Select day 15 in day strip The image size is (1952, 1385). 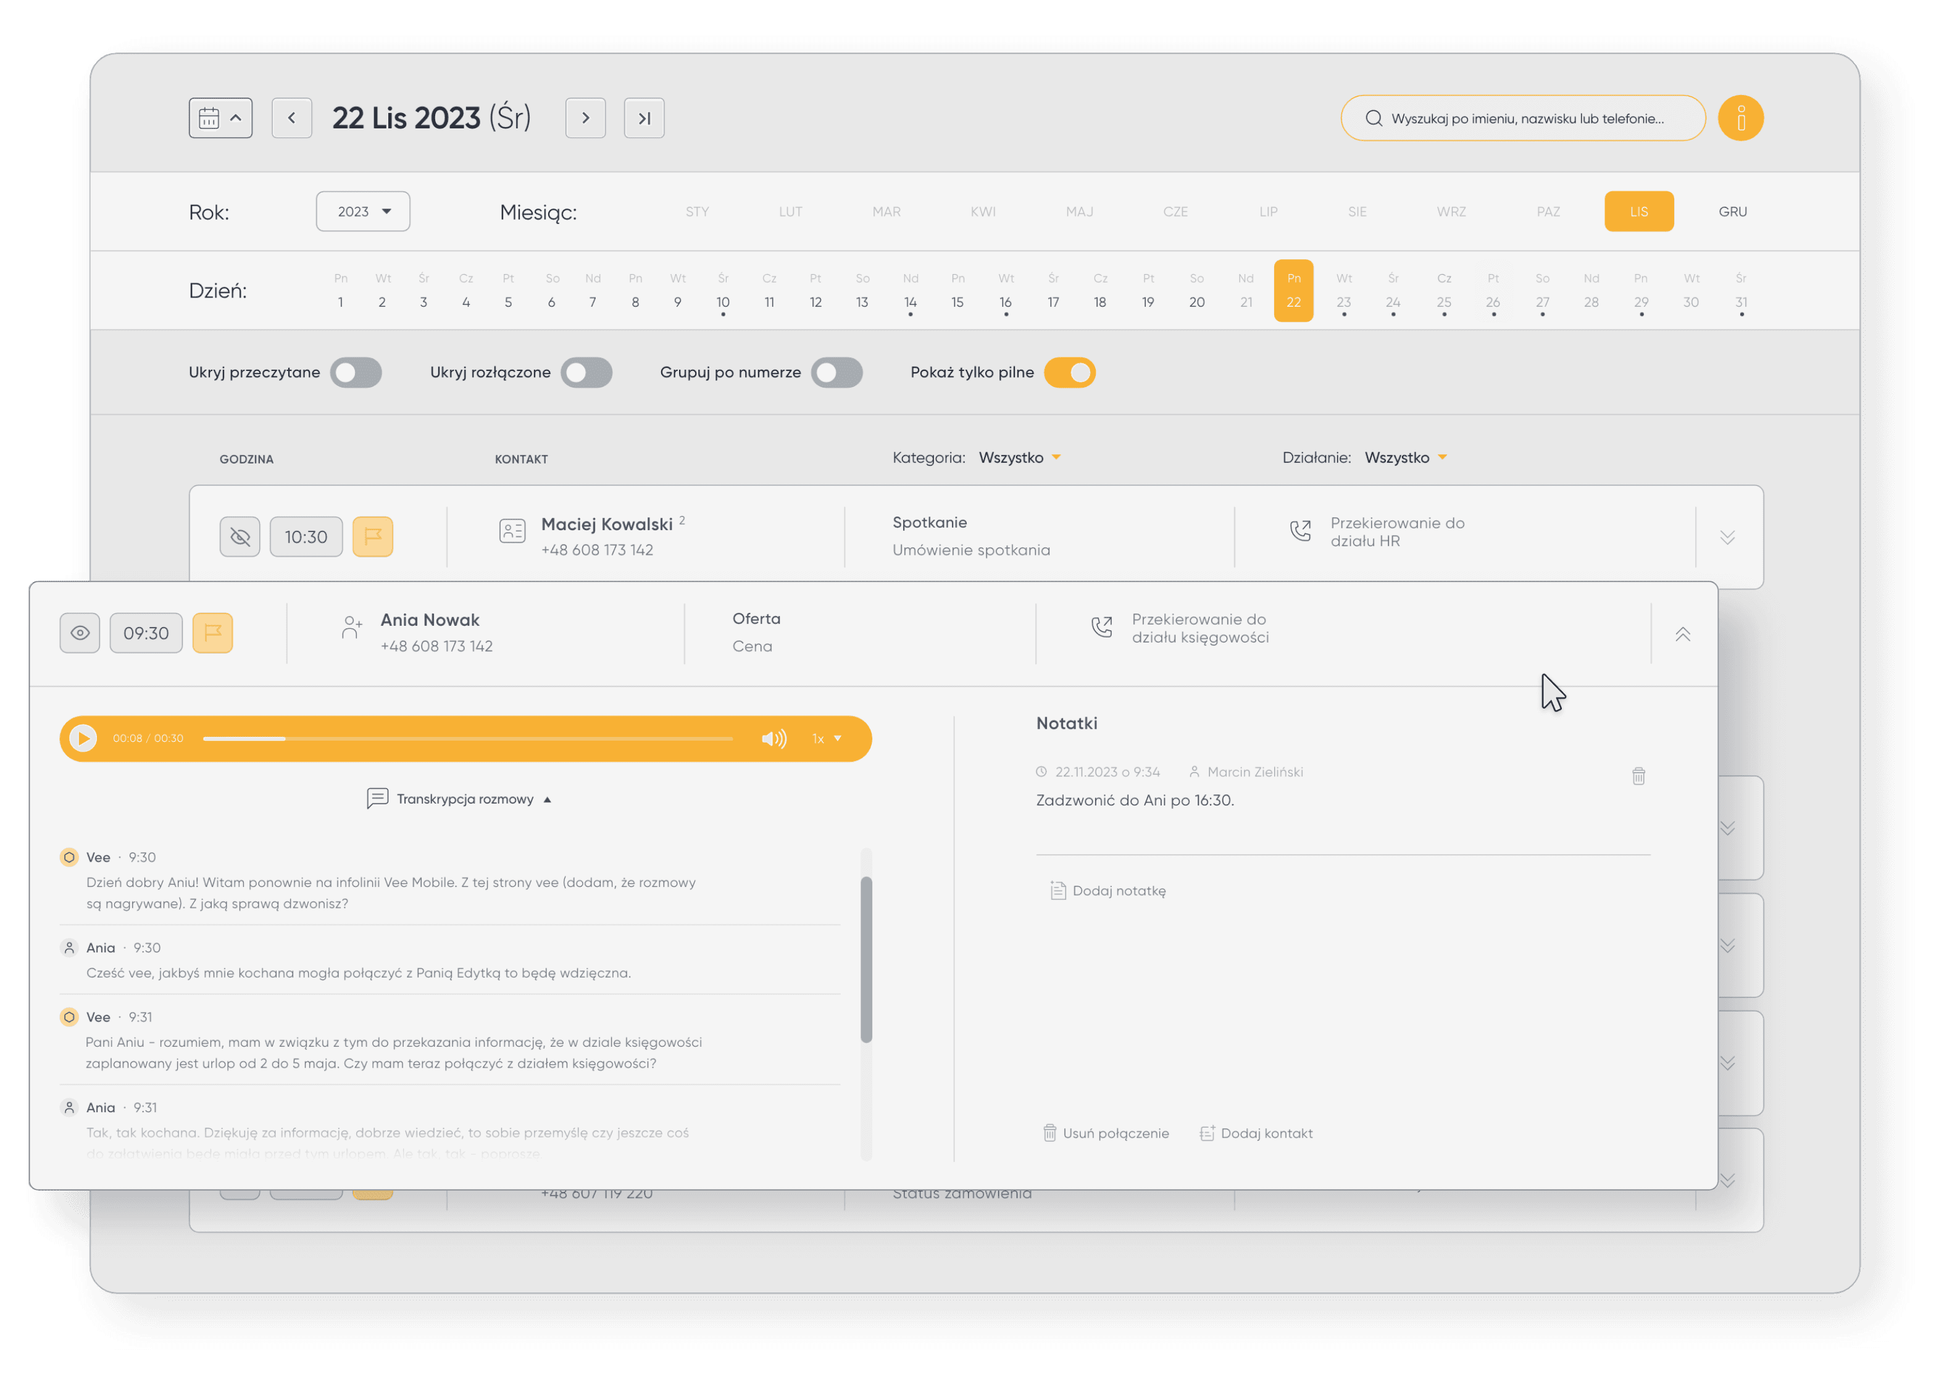[x=957, y=291]
